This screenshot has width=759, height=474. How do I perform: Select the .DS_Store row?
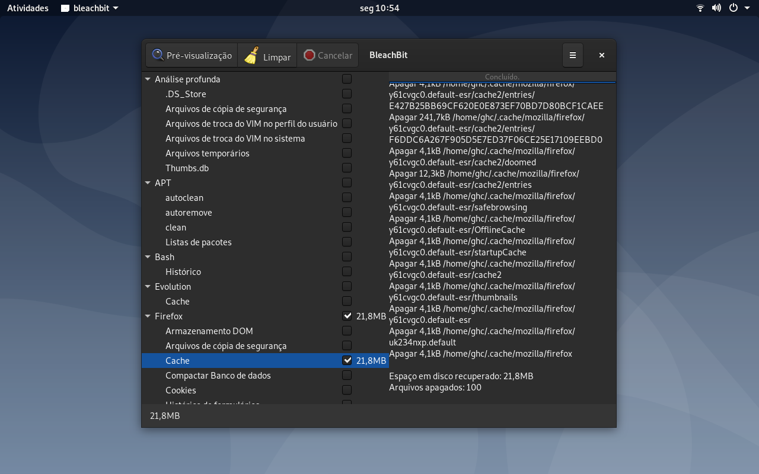coord(265,94)
